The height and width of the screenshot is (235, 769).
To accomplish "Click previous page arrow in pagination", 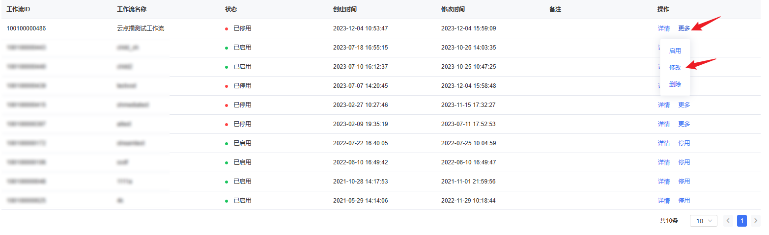I will click(728, 221).
